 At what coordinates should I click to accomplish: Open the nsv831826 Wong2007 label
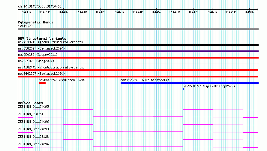(x=36, y=61)
